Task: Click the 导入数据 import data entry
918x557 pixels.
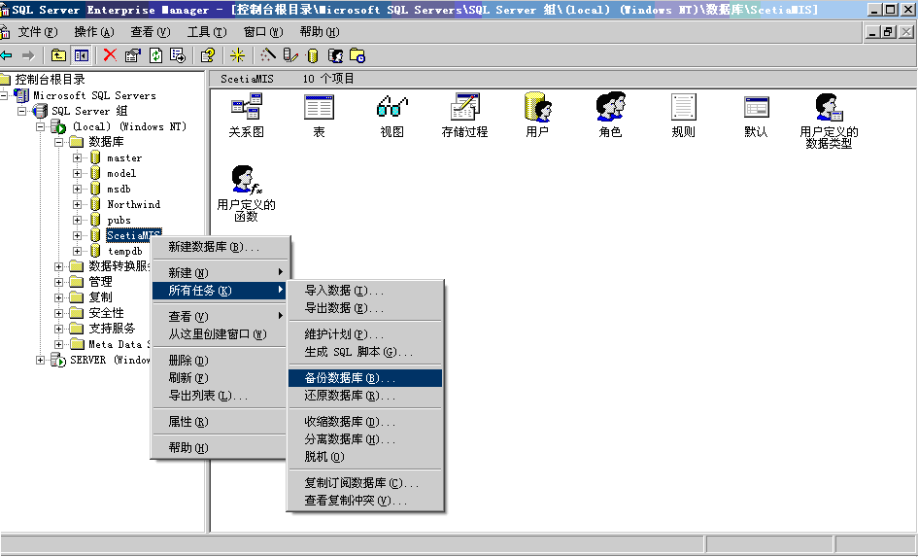Action: pos(344,291)
